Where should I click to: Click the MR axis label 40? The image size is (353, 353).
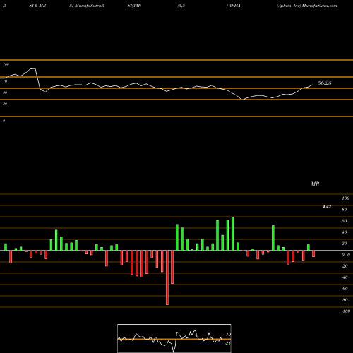[x=345, y=232]
